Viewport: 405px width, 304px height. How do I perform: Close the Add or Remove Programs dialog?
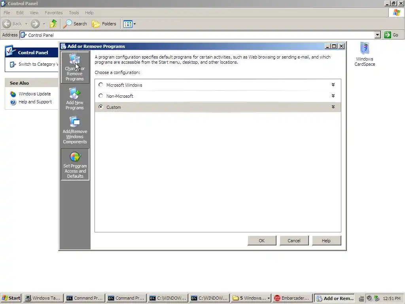[341, 46]
